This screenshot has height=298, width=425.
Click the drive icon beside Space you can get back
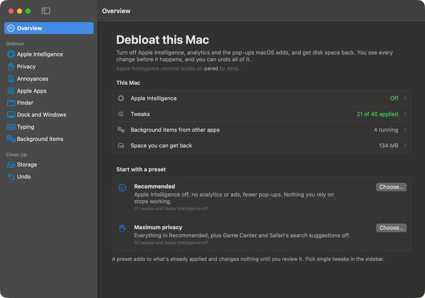point(121,146)
